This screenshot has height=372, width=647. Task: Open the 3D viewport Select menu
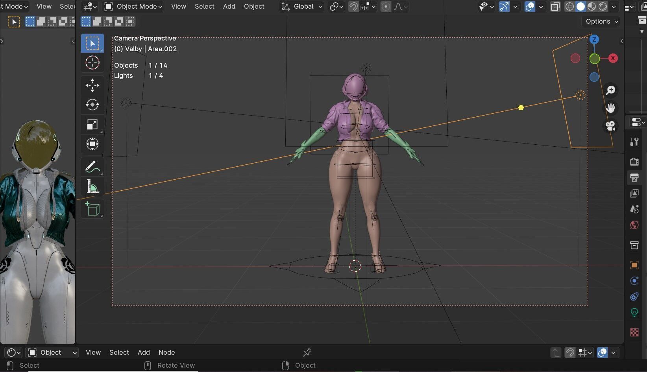(205, 7)
